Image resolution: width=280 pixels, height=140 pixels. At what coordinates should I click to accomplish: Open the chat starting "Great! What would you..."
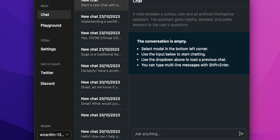point(101,101)
